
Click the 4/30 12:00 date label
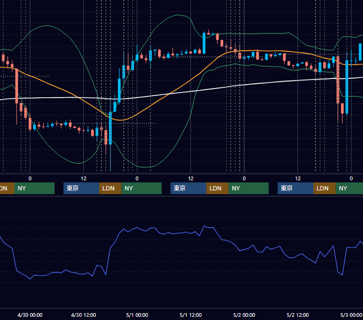(x=83, y=315)
